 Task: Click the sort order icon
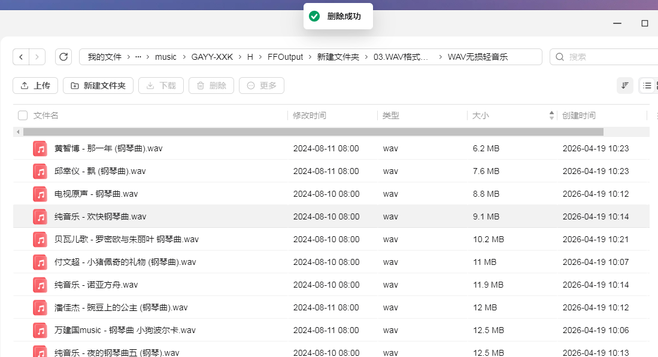click(625, 86)
